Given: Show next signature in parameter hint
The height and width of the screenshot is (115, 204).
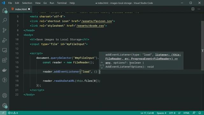Looking at the screenshot, I should click(x=102, y=68).
